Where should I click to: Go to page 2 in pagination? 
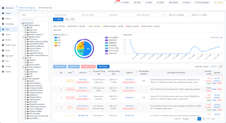(204, 119)
